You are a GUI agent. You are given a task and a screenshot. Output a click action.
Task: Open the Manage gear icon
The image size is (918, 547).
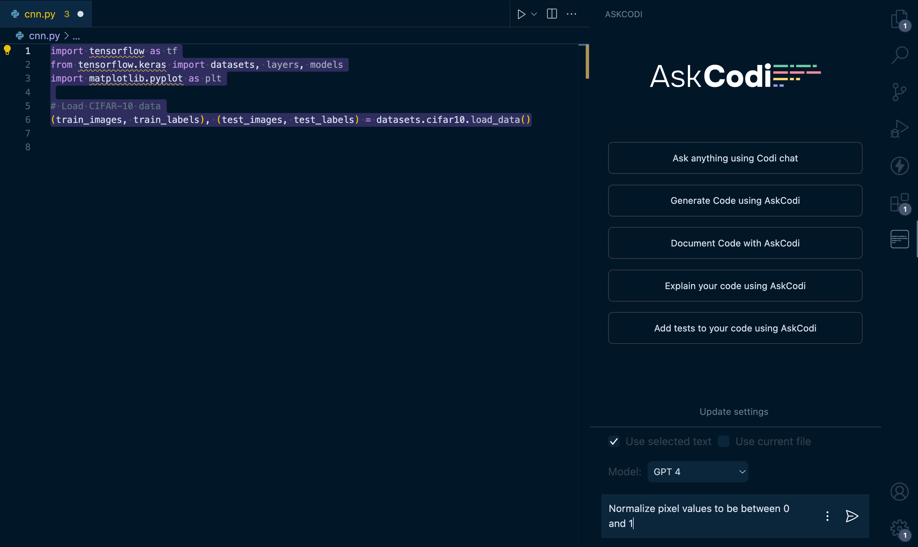[900, 529]
